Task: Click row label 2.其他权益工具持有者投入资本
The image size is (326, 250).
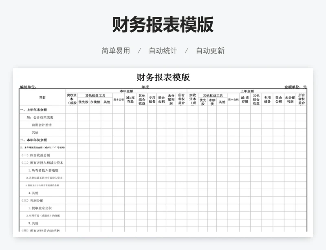Action: click(44, 178)
